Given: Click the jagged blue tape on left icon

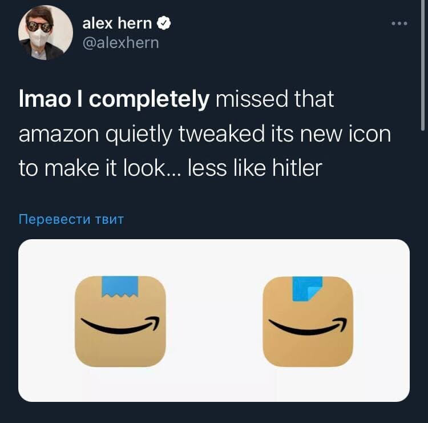Looking at the screenshot, I should pos(120,287).
